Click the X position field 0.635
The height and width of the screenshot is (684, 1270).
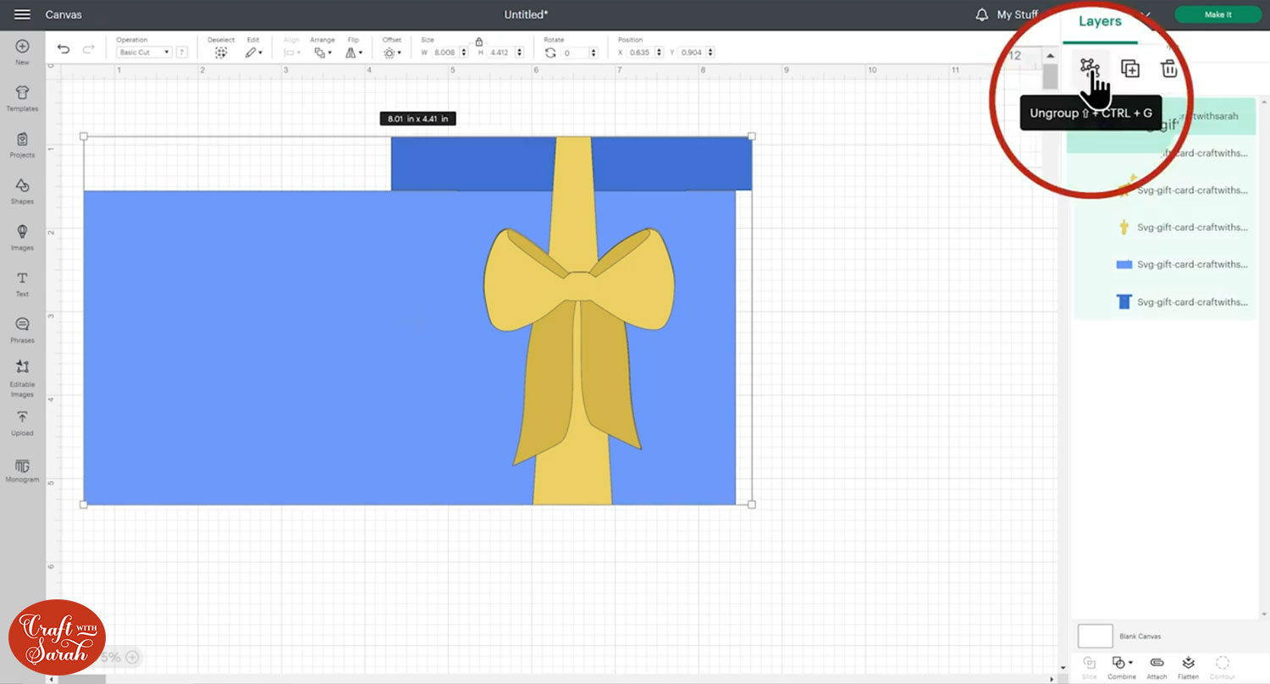[x=641, y=52]
